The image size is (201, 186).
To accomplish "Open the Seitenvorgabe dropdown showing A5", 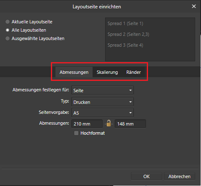I will click(x=103, y=113).
